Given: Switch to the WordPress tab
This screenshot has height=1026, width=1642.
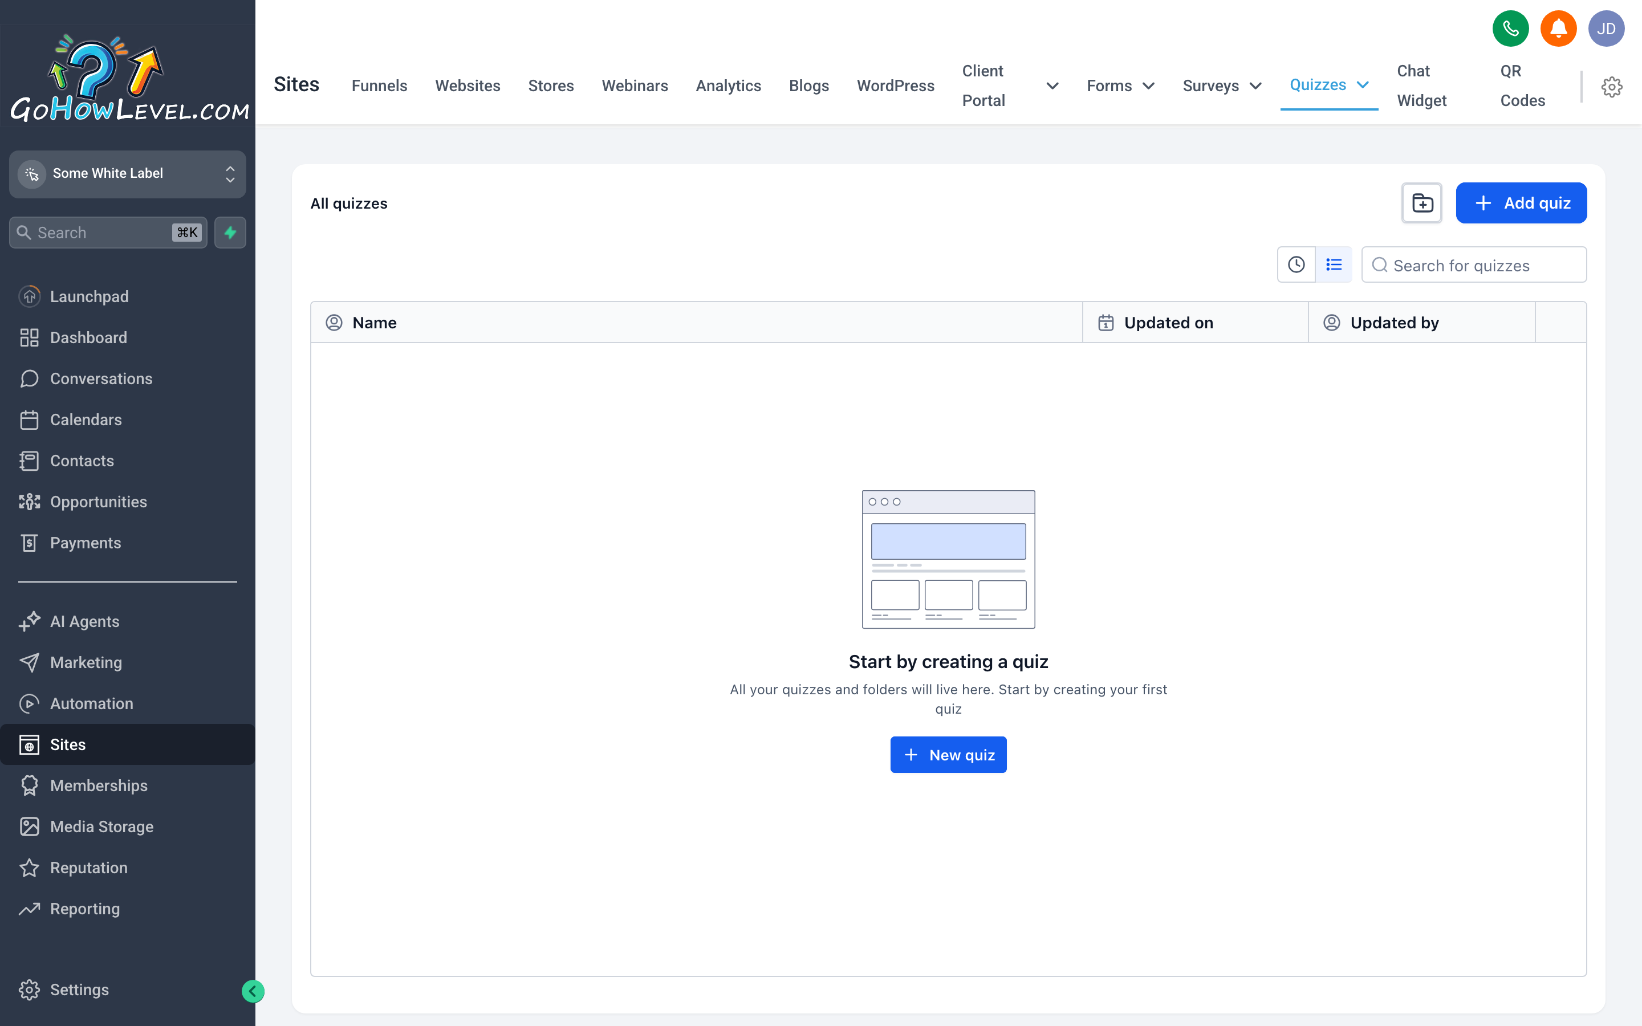Looking at the screenshot, I should tap(895, 85).
